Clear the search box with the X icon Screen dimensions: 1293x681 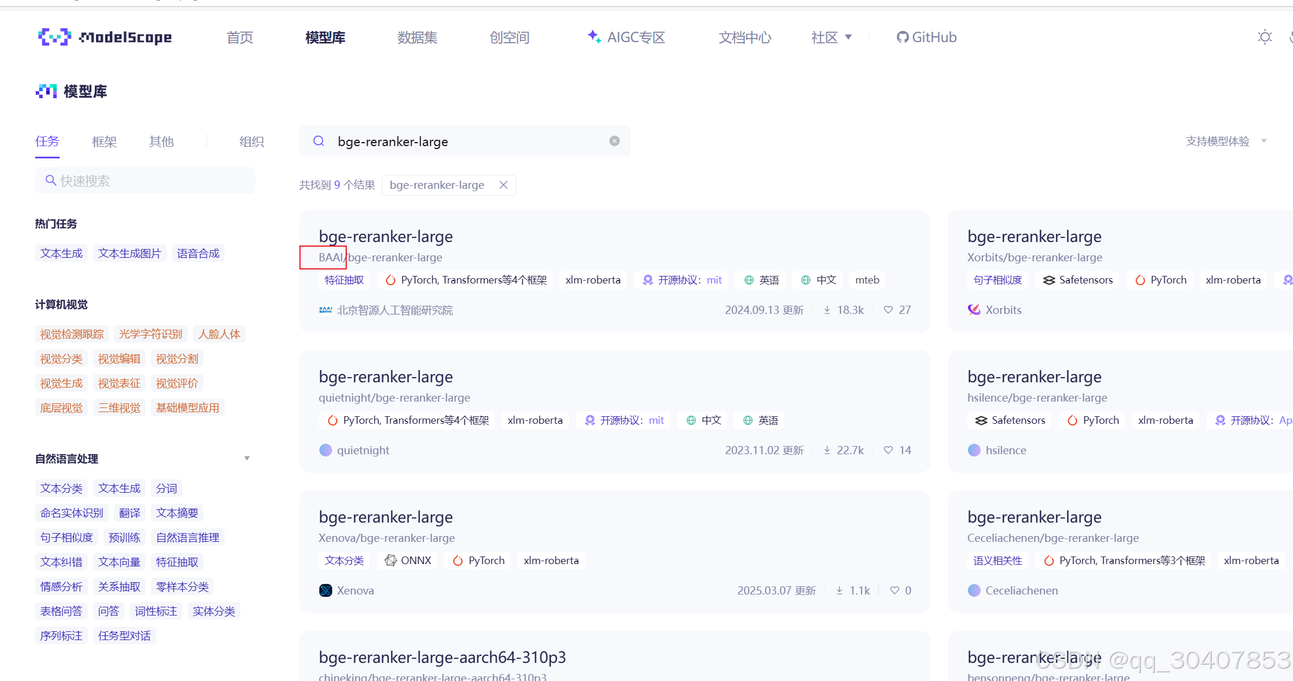pyautogui.click(x=614, y=140)
